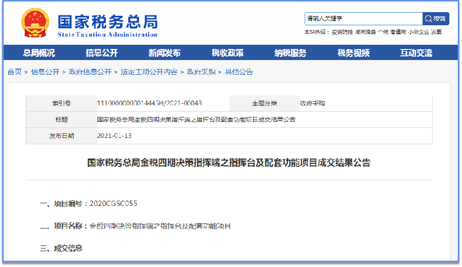Click the title text in the table row
This screenshot has height=267, width=462.
tap(196, 120)
